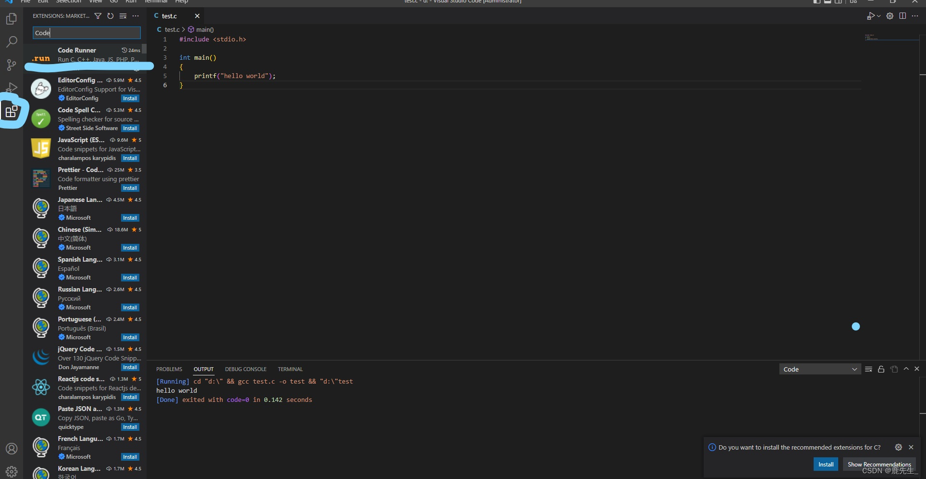Click the extensions search input field
Screen dimensions: 926x479
click(87, 33)
